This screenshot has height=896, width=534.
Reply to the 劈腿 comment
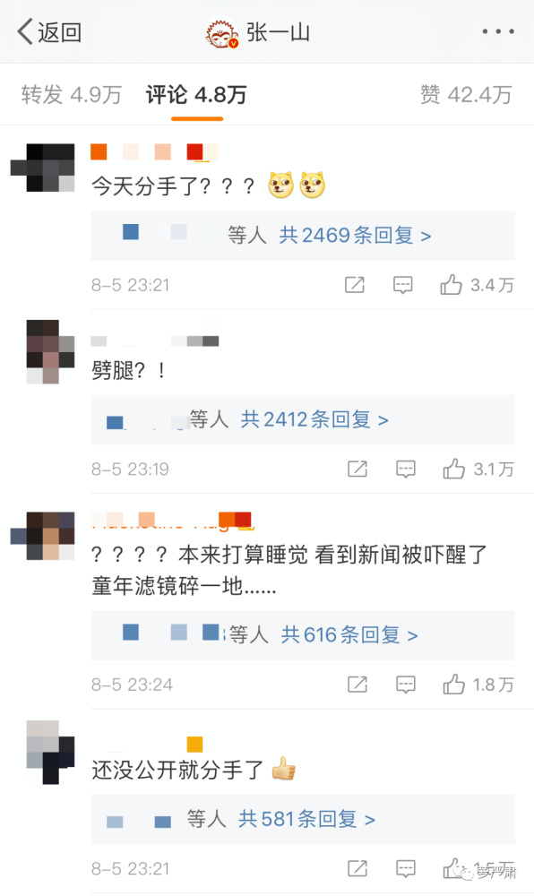(x=406, y=470)
